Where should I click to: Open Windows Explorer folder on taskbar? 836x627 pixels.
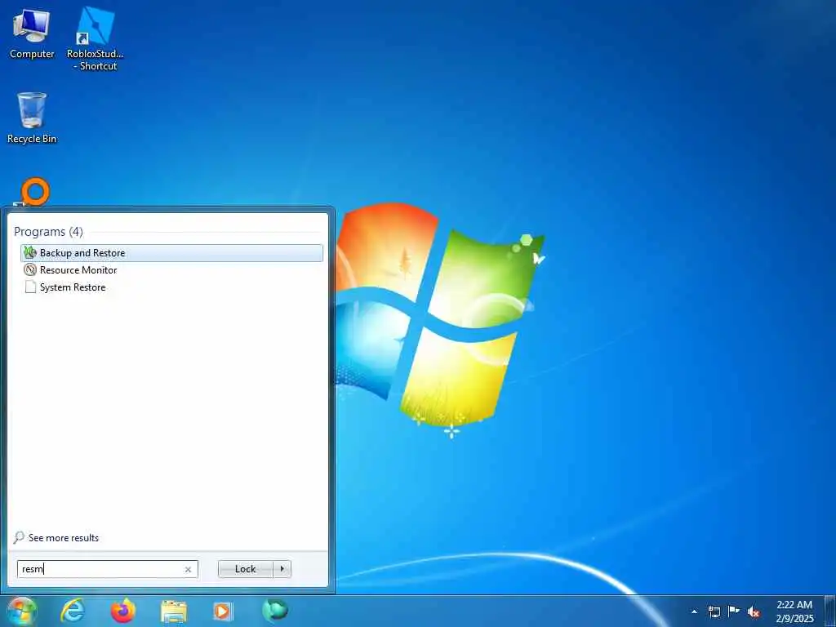174,611
